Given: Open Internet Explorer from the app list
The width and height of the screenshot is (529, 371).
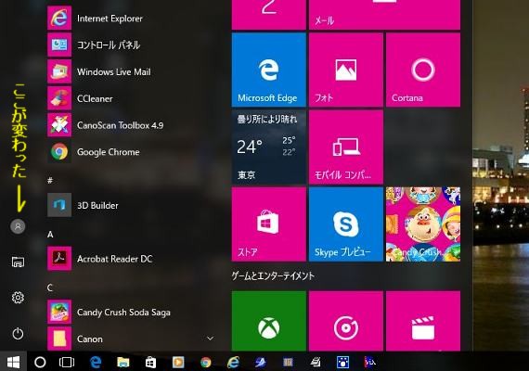Looking at the screenshot, I should (x=132, y=19).
